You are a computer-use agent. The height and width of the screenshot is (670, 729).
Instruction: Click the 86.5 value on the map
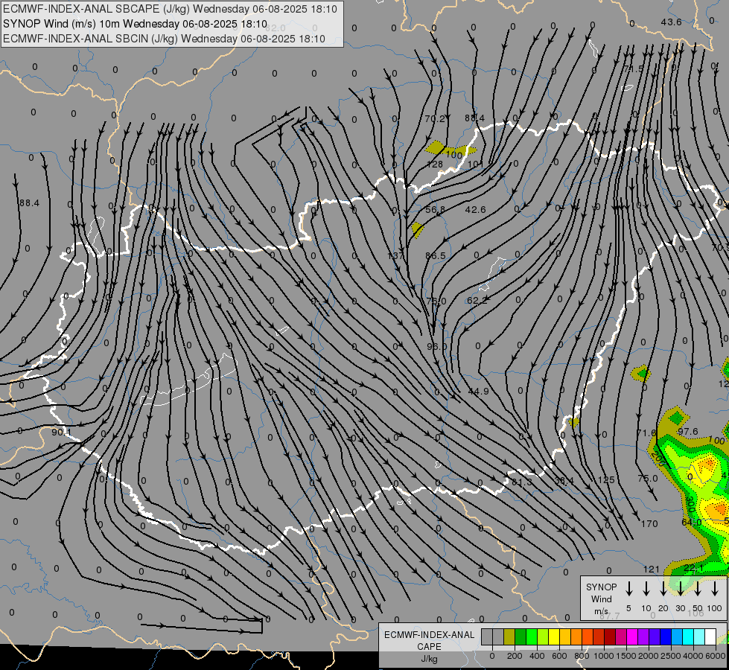(x=435, y=256)
